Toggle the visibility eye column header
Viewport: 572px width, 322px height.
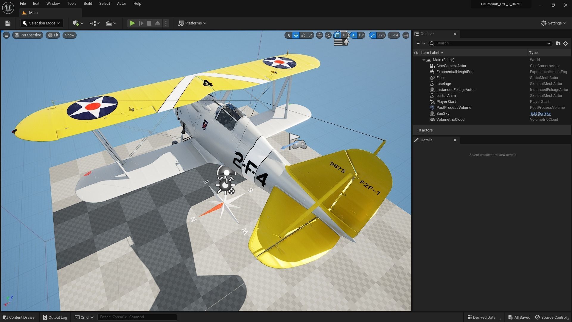tap(416, 53)
